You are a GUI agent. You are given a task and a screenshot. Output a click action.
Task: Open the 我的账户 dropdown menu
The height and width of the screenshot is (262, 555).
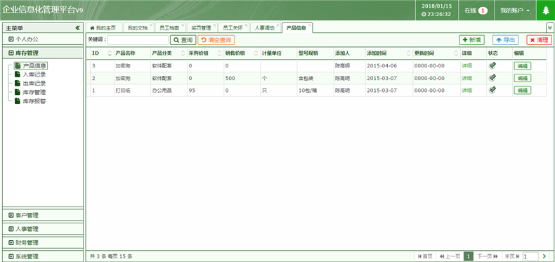coord(515,11)
